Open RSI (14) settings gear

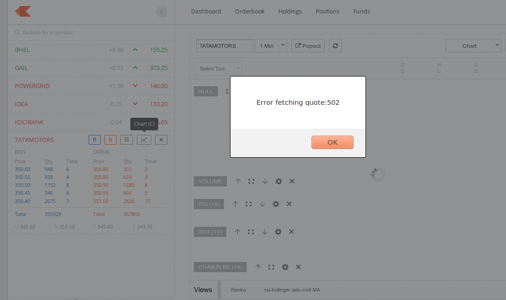[x=275, y=204]
